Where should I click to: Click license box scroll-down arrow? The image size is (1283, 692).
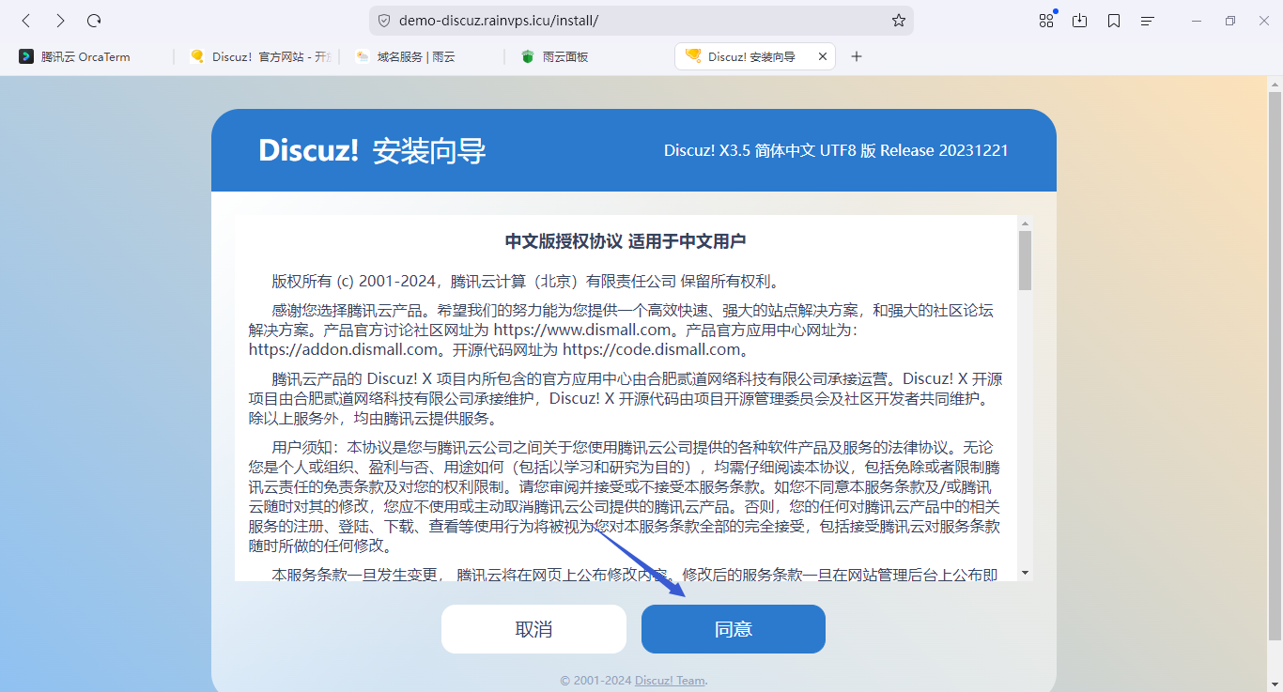click(x=1025, y=572)
